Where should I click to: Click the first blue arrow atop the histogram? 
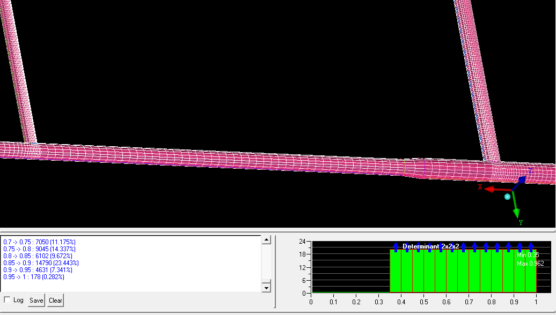click(x=396, y=247)
